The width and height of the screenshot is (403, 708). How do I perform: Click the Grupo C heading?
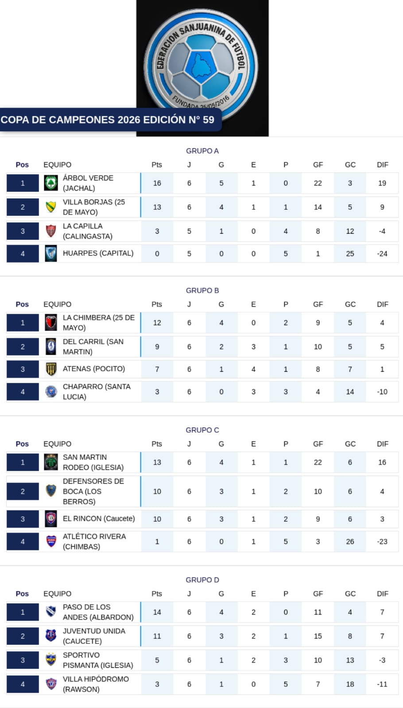202,430
